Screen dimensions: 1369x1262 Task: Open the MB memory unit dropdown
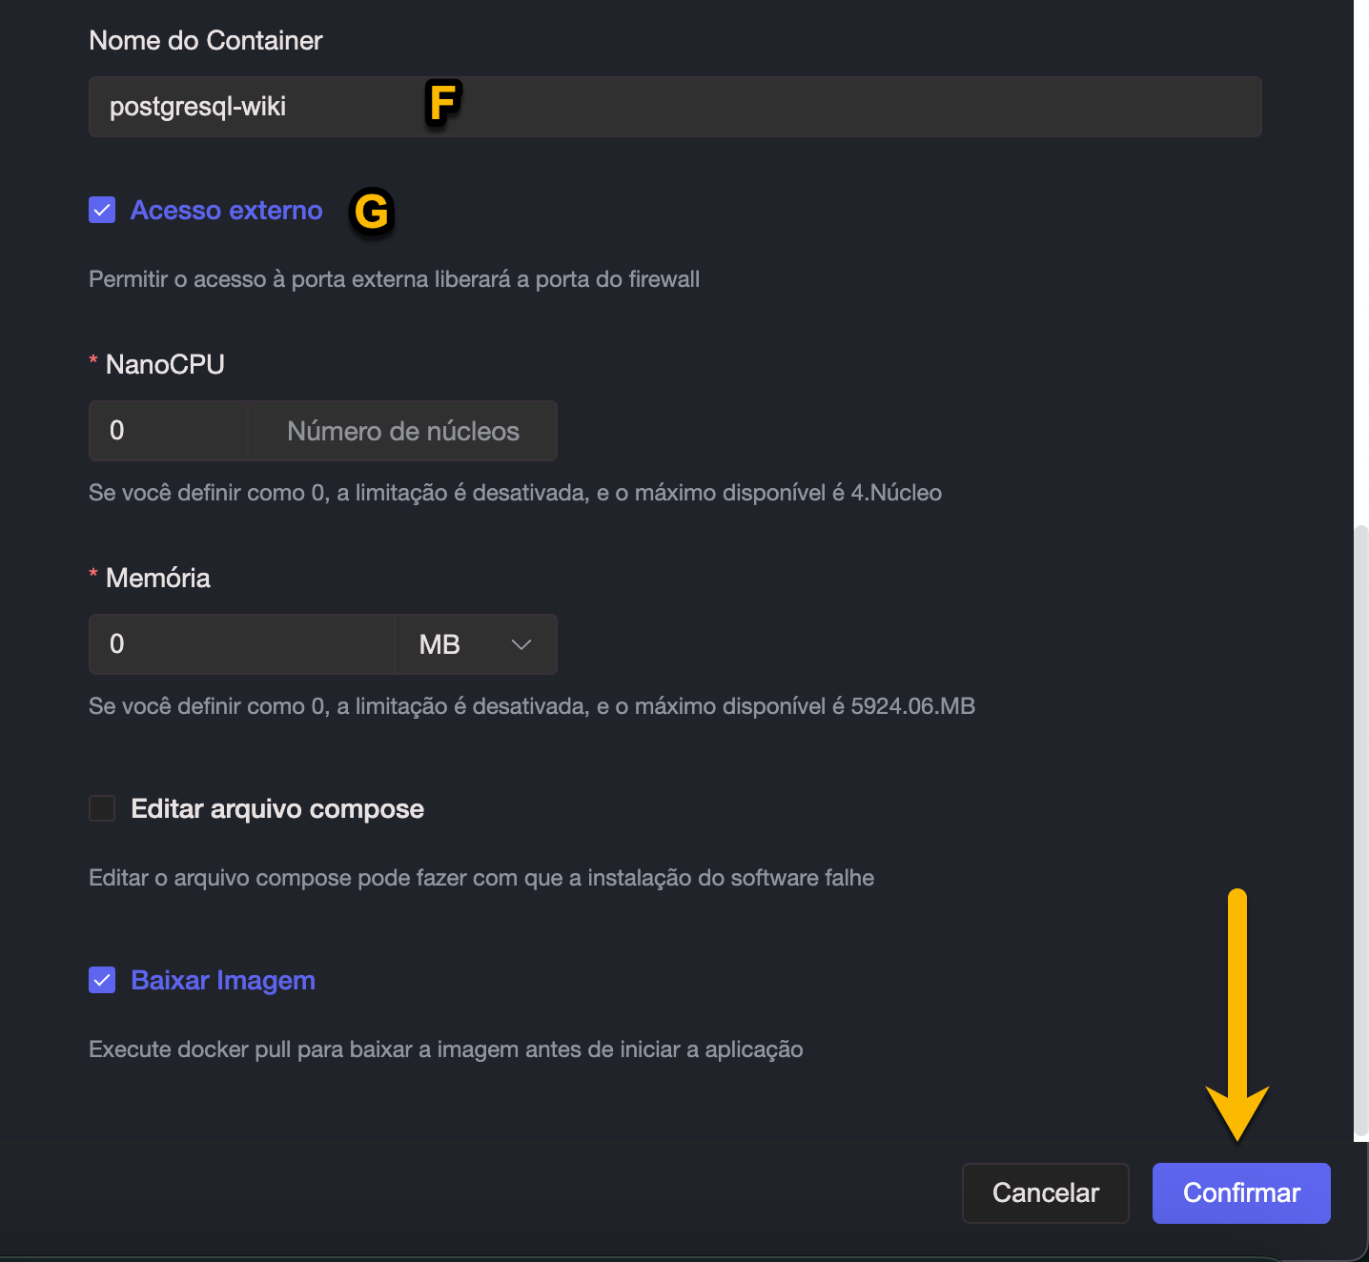pyautogui.click(x=475, y=644)
